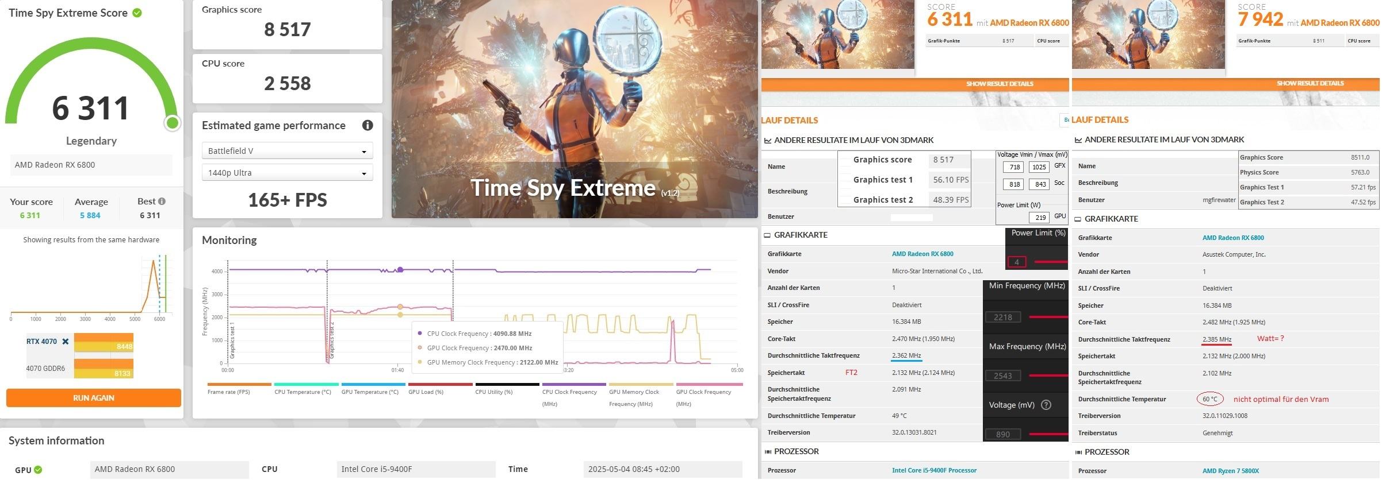Toggle the Frame rate (FPS) legend in Monitoring
The width and height of the screenshot is (1382, 480).
pos(239,389)
